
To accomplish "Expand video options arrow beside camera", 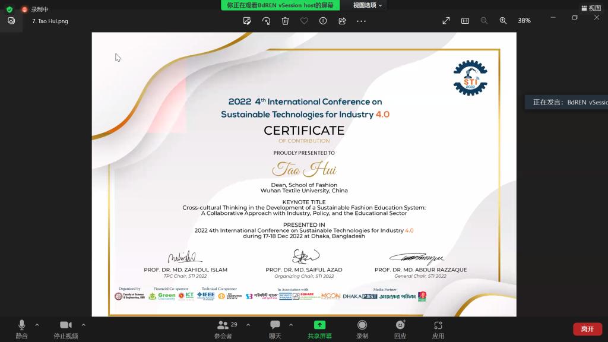I will (x=83, y=325).
